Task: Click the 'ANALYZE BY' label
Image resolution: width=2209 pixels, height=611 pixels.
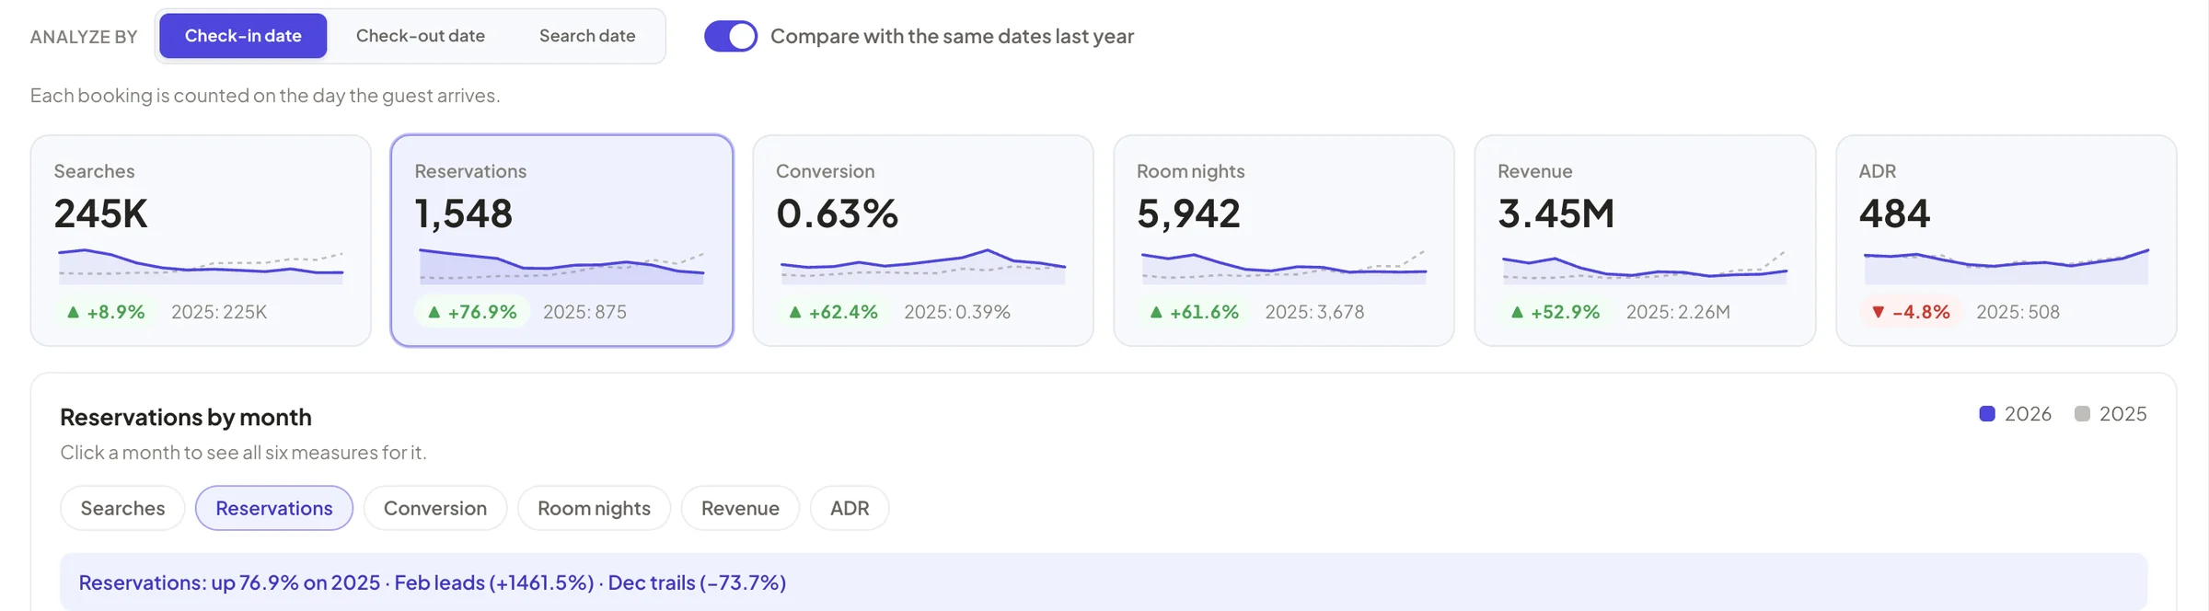Action: tap(84, 37)
